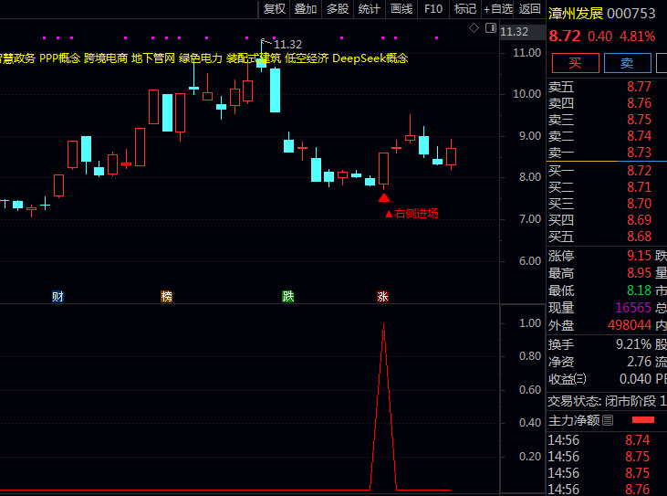
Task: Click the blue 卖 sell button
Action: click(627, 63)
